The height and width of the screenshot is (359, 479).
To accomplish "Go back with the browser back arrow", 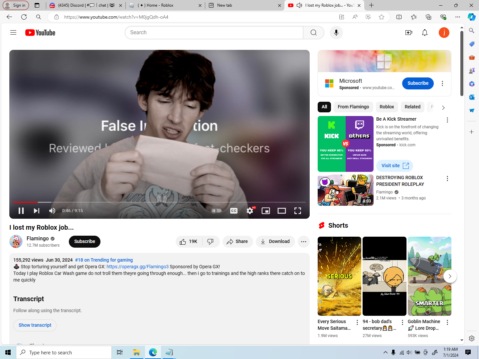I will [x=9, y=17].
